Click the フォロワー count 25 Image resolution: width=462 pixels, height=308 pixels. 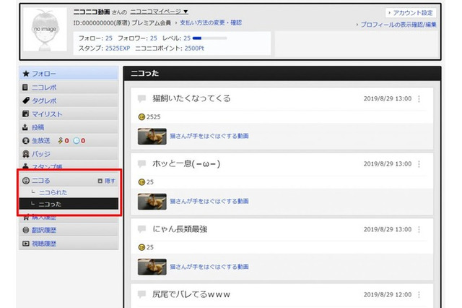pyautogui.click(x=154, y=38)
